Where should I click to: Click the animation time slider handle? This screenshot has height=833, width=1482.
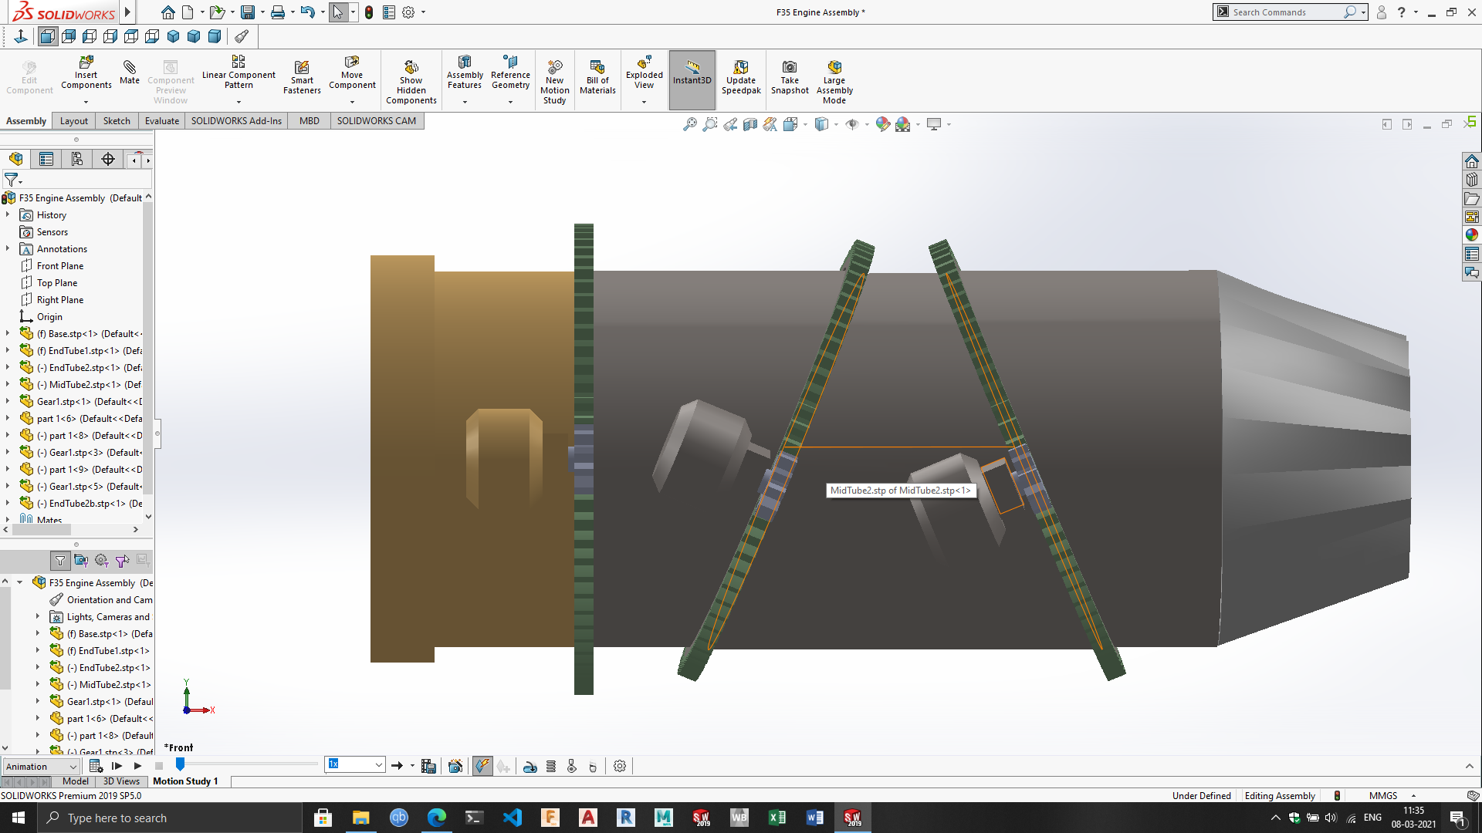pos(180,764)
